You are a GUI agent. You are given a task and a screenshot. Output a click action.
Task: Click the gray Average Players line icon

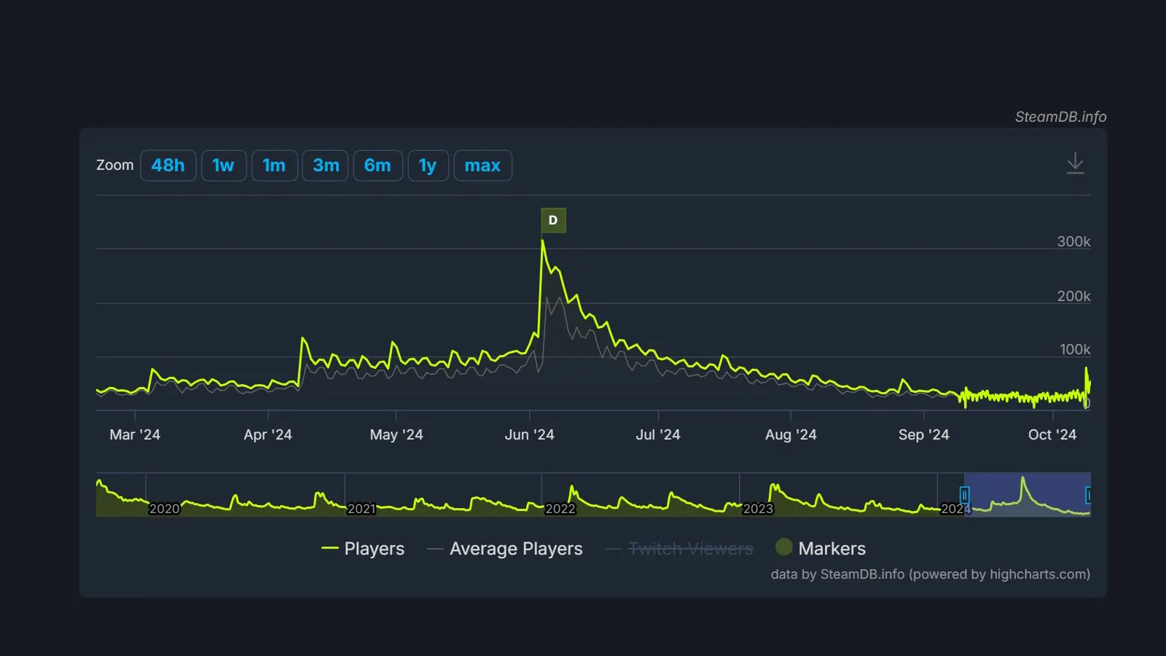[x=435, y=548]
